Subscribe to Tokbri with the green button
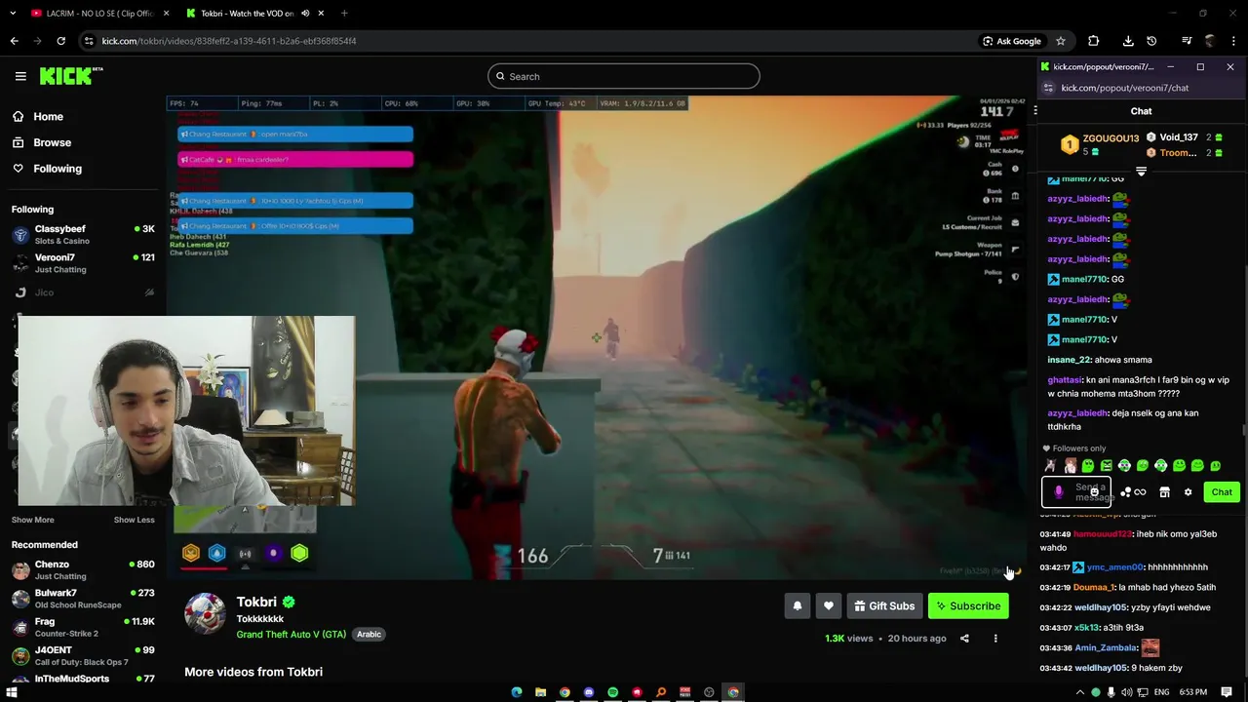Screen dimensions: 1248x702 [968, 605]
